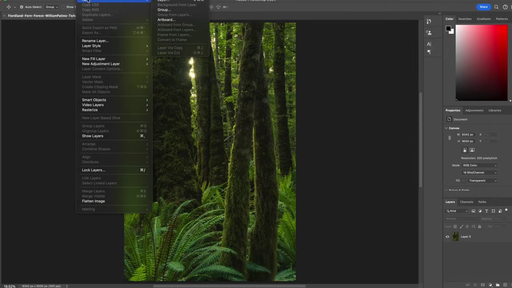Filter layers by type layers icon
Screen dimensions: 512x288
487,211
